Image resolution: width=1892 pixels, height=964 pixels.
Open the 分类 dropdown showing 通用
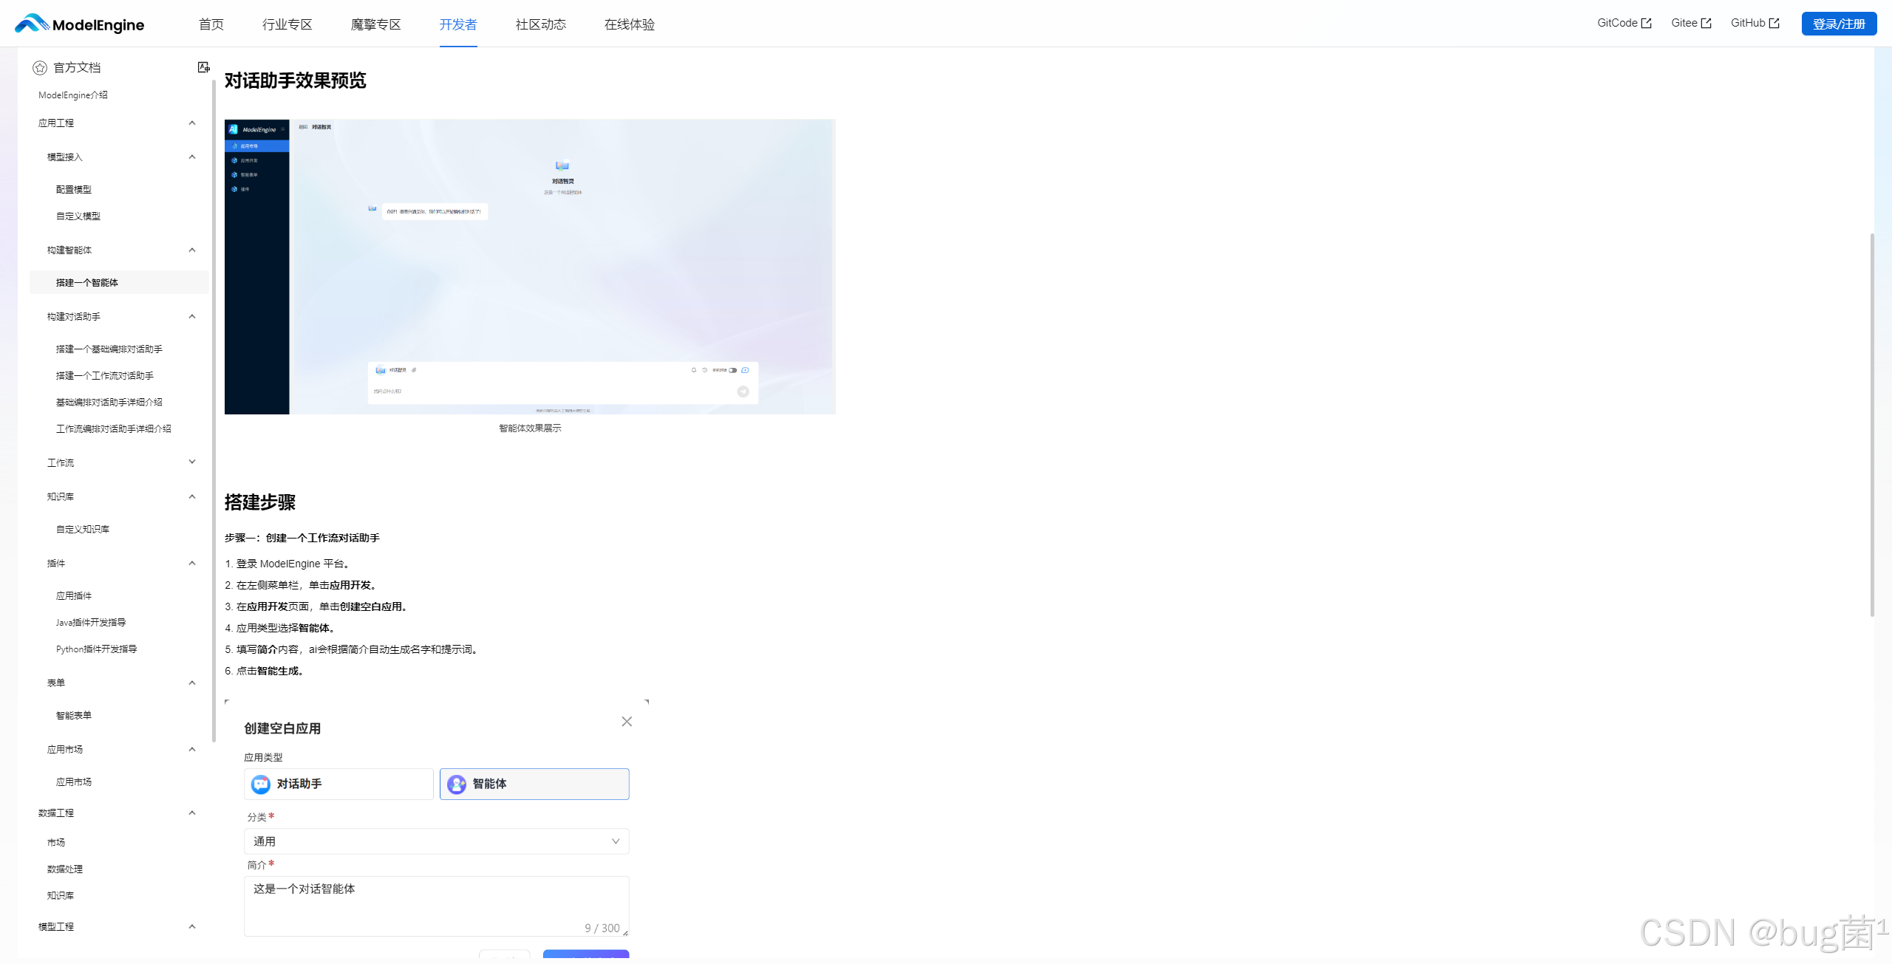click(436, 841)
